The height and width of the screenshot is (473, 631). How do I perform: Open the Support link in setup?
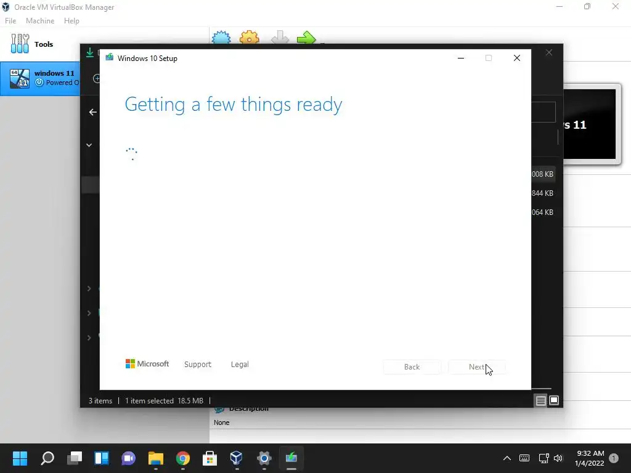(198, 364)
